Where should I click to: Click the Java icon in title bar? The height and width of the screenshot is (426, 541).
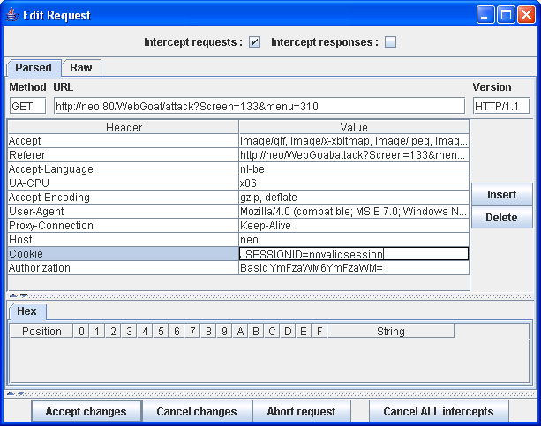(x=12, y=15)
